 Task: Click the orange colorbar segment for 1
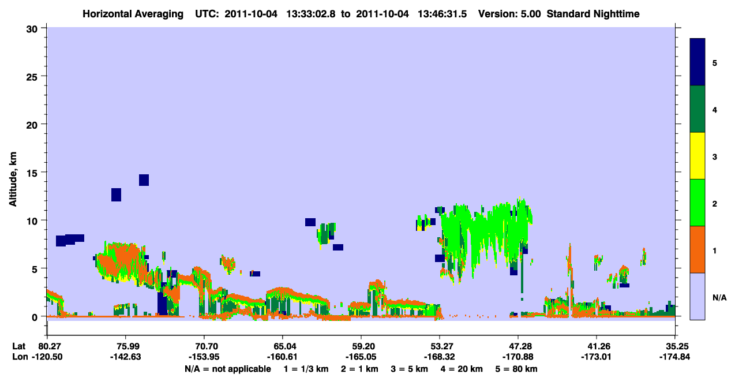[697, 249]
